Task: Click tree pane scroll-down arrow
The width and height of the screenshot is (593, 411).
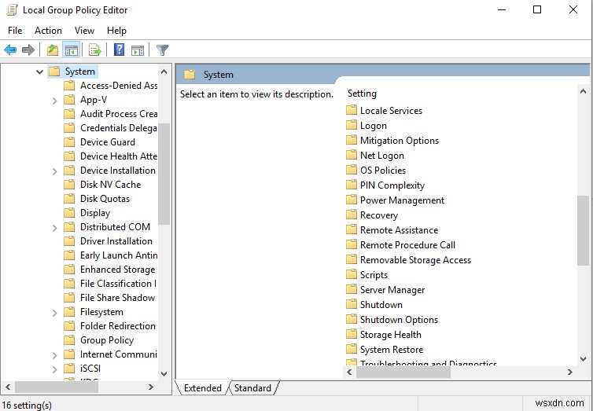Action: [164, 374]
